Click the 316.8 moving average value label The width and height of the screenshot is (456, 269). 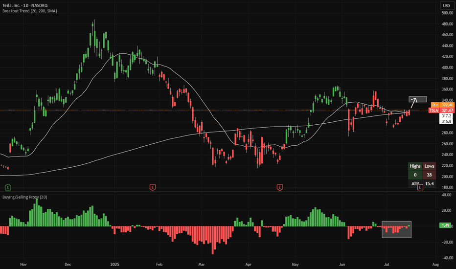pos(446,121)
